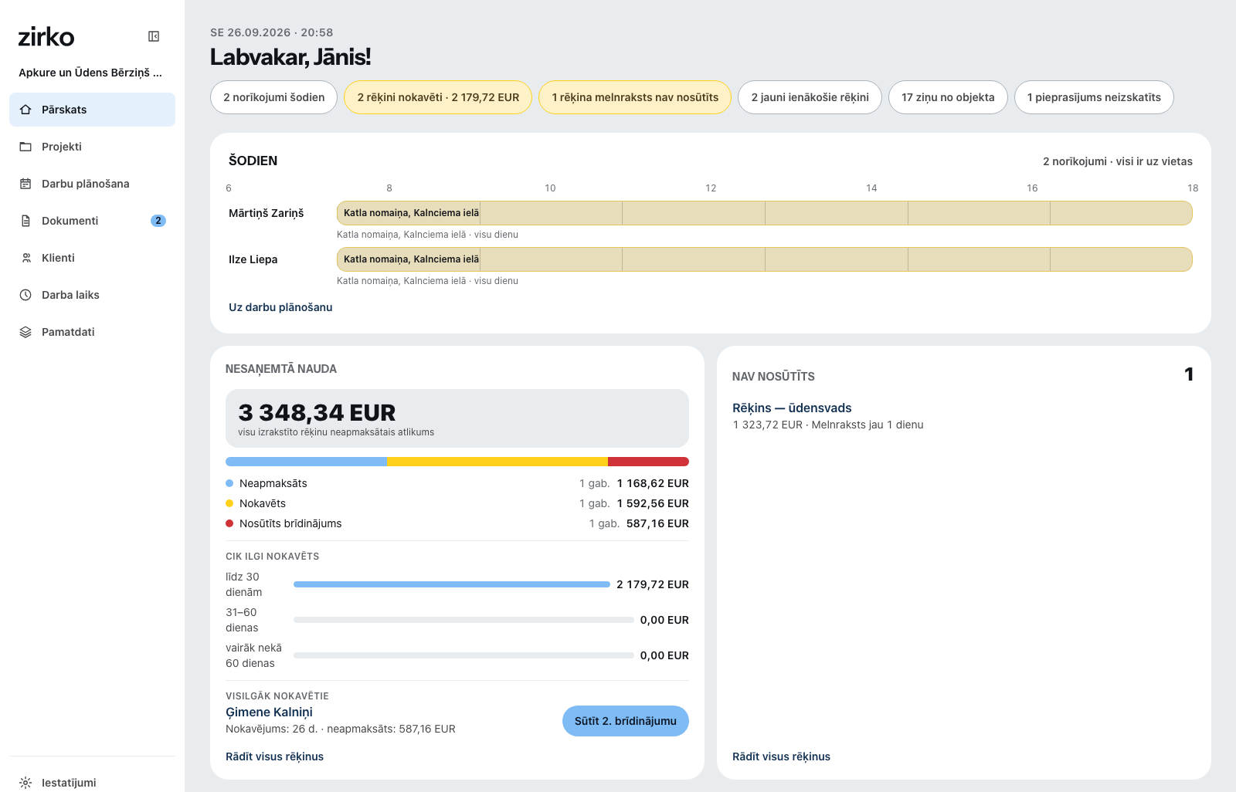The height and width of the screenshot is (792, 1236).
Task: Click the yellow Nokavēts progress bar segment
Action: pyautogui.click(x=497, y=462)
